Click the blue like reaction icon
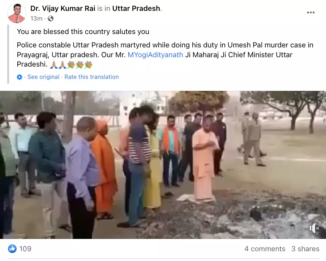326x261 pixels. pos(12,249)
